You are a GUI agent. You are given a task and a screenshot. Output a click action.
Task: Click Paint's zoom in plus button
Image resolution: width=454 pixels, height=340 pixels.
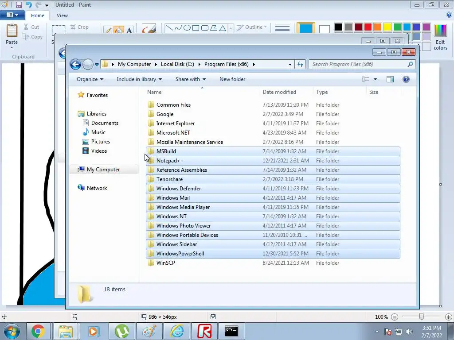[448, 317]
